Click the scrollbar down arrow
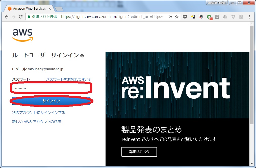 click(252, 164)
